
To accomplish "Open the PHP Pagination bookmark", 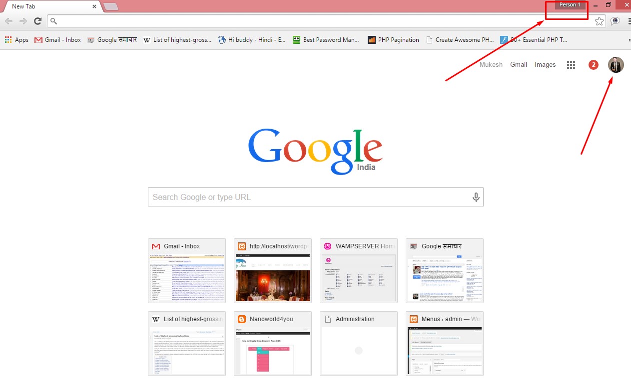I will 393,40.
